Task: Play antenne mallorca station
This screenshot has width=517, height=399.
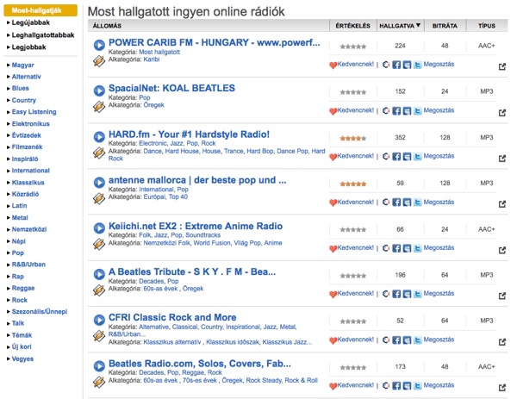Action: tap(99, 183)
